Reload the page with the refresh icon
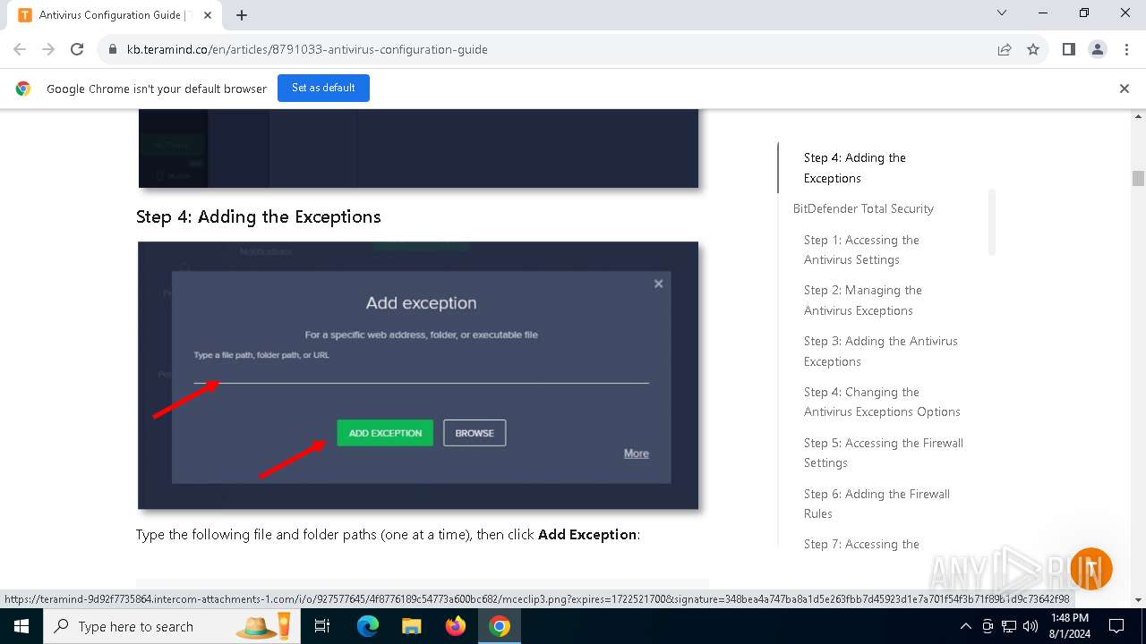 click(77, 49)
